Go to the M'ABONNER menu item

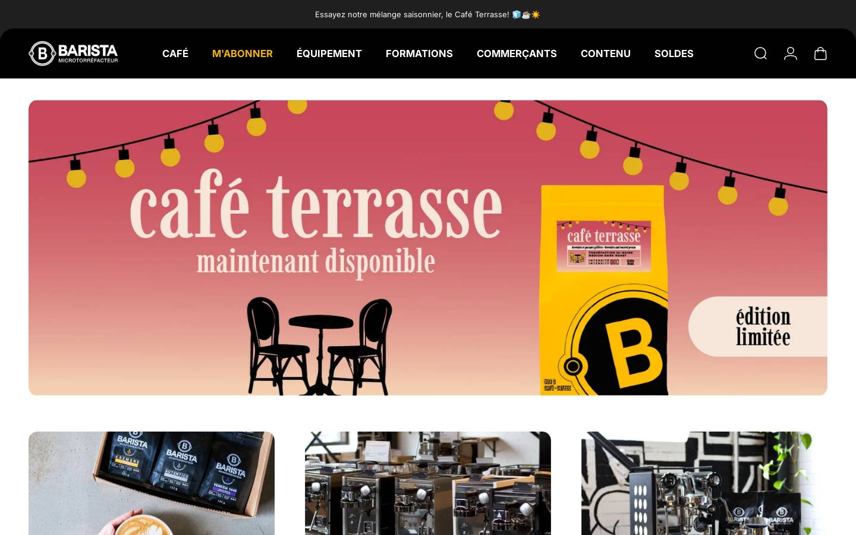point(243,53)
